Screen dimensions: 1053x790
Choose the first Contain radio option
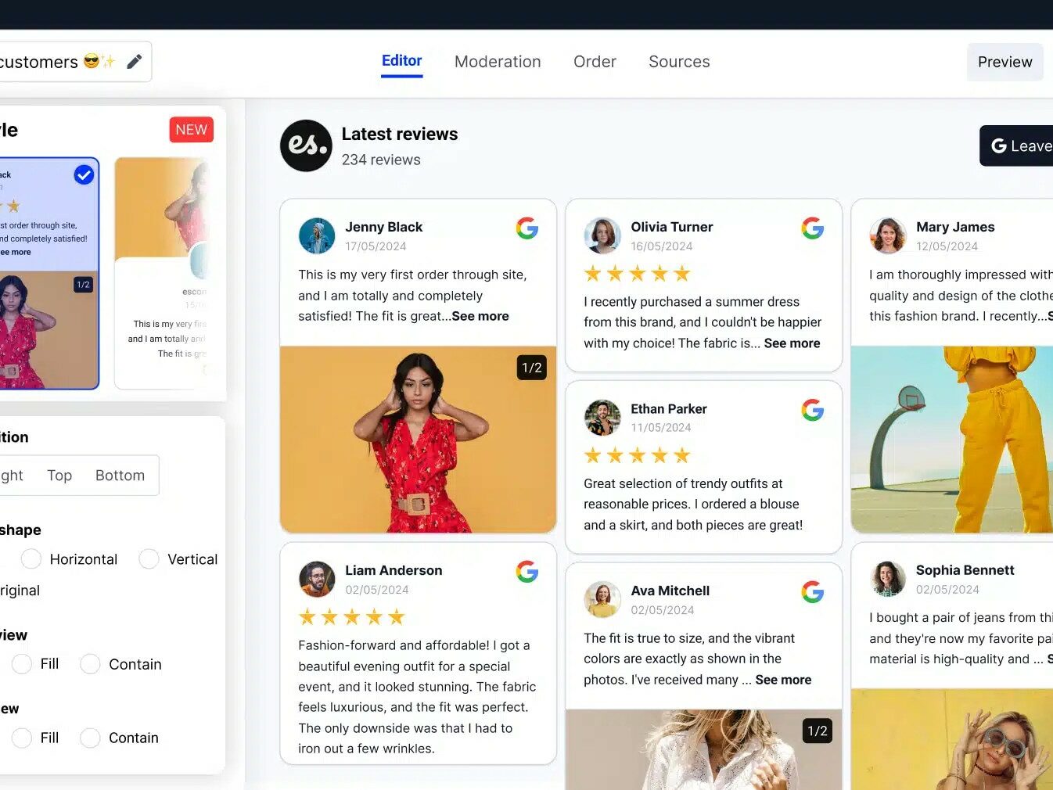pos(91,664)
